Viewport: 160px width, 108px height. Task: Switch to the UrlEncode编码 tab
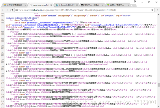tap(66, 5)
